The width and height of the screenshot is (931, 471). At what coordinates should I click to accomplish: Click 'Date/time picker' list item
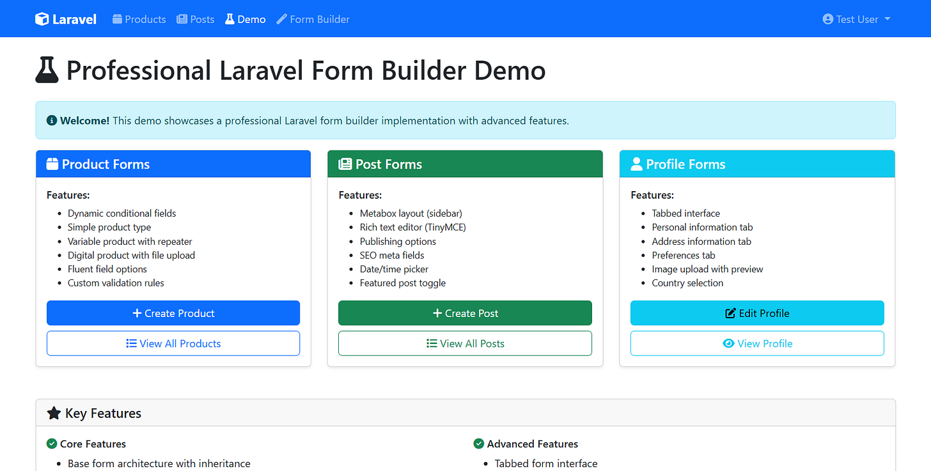click(394, 269)
